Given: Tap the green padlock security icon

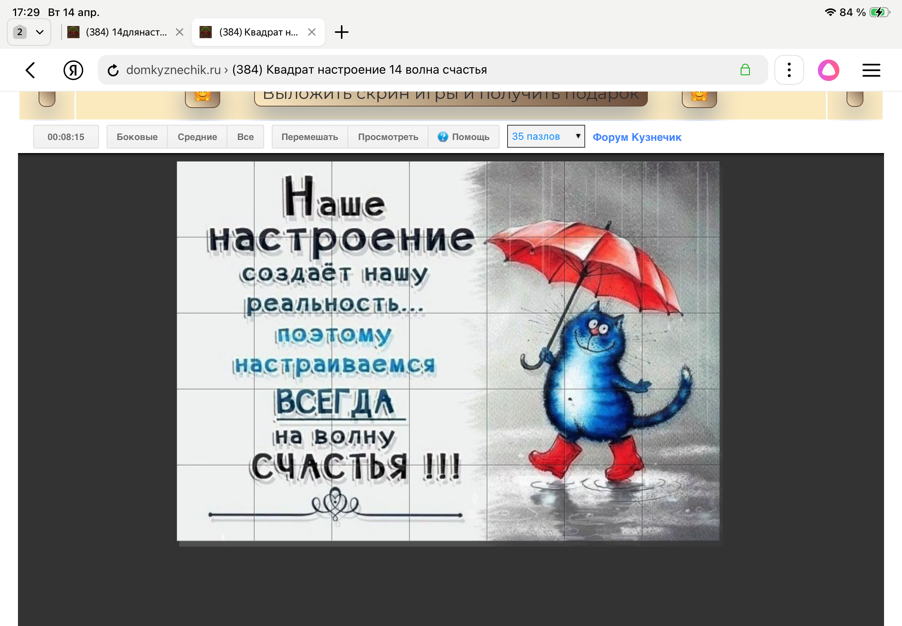Looking at the screenshot, I should (x=745, y=70).
